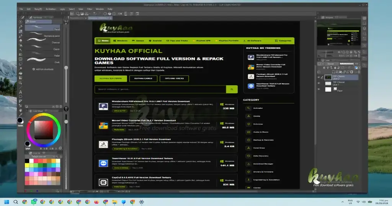392x206 pixels.
Task: Click the Undo arrow icon
Action: tap(95, 14)
